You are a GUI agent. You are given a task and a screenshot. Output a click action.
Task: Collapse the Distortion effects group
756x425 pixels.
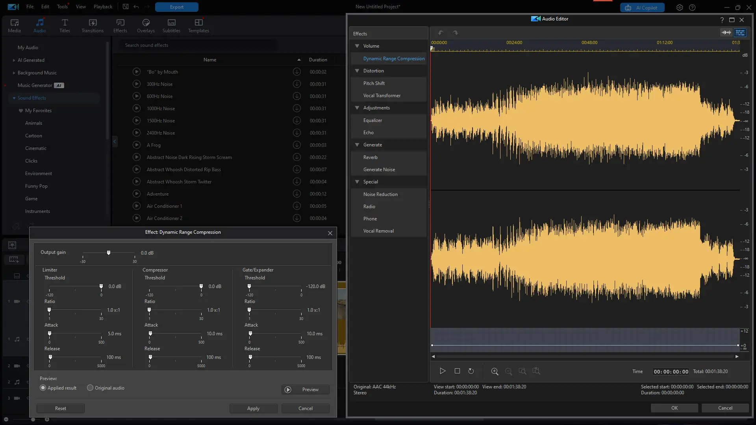click(357, 71)
